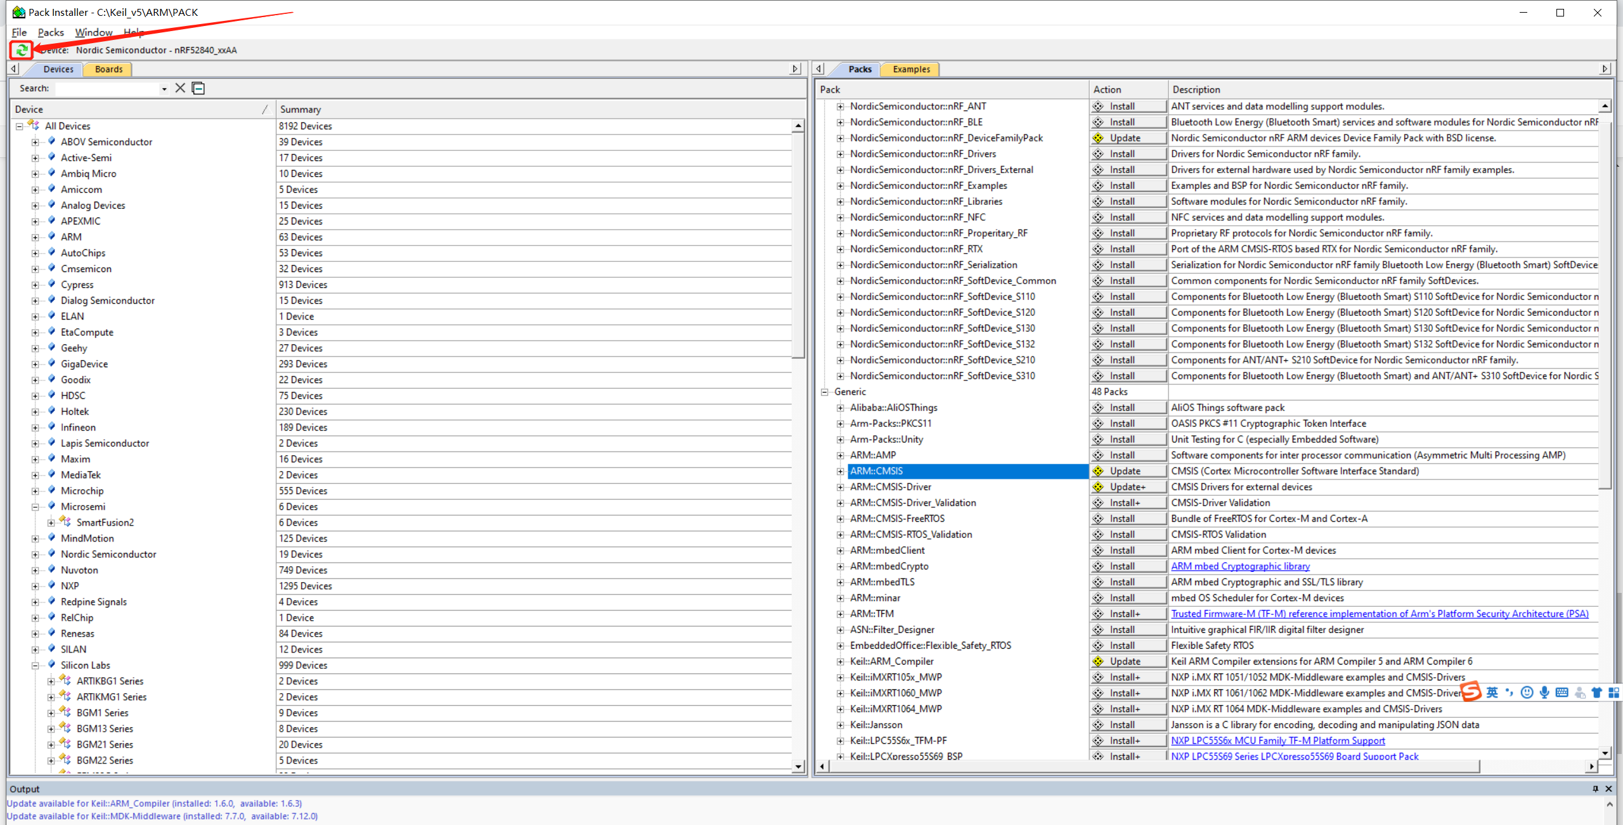1623x825 pixels.
Task: Pin the Output panel
Action: (x=1595, y=789)
